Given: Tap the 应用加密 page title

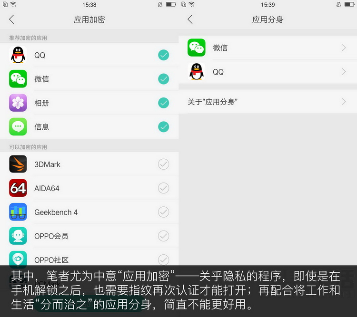Looking at the screenshot, I should tap(89, 19).
